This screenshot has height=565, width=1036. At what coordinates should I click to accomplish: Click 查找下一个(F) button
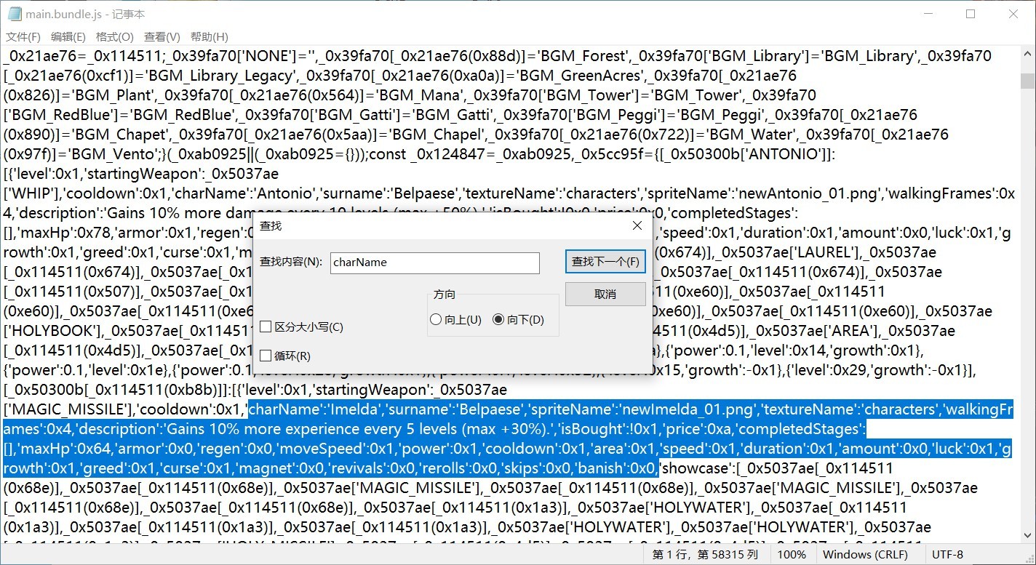605,262
